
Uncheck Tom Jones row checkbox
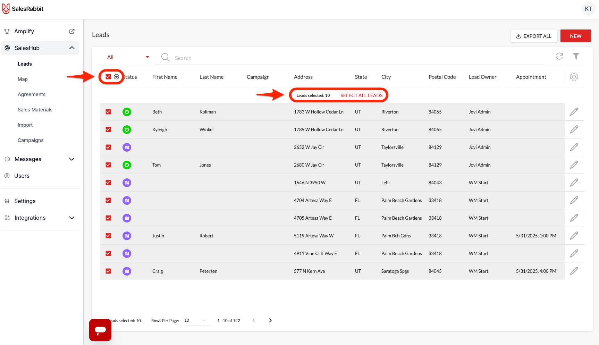click(x=108, y=165)
